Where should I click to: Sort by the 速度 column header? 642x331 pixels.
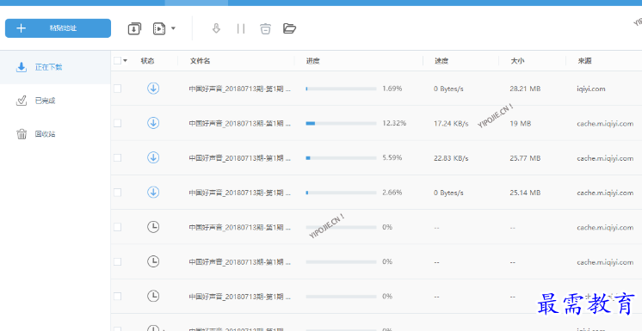(441, 61)
